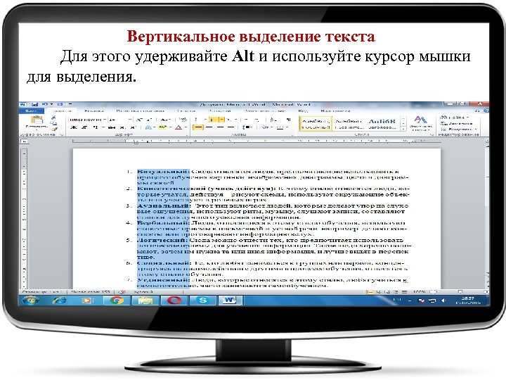The image size is (506, 380).
Task: Open Internet Explorer from the taskbar
Action: click(x=59, y=300)
